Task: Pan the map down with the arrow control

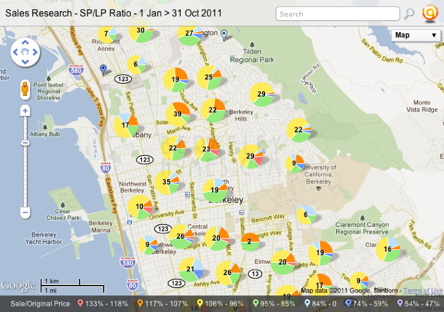Action: coord(25,62)
